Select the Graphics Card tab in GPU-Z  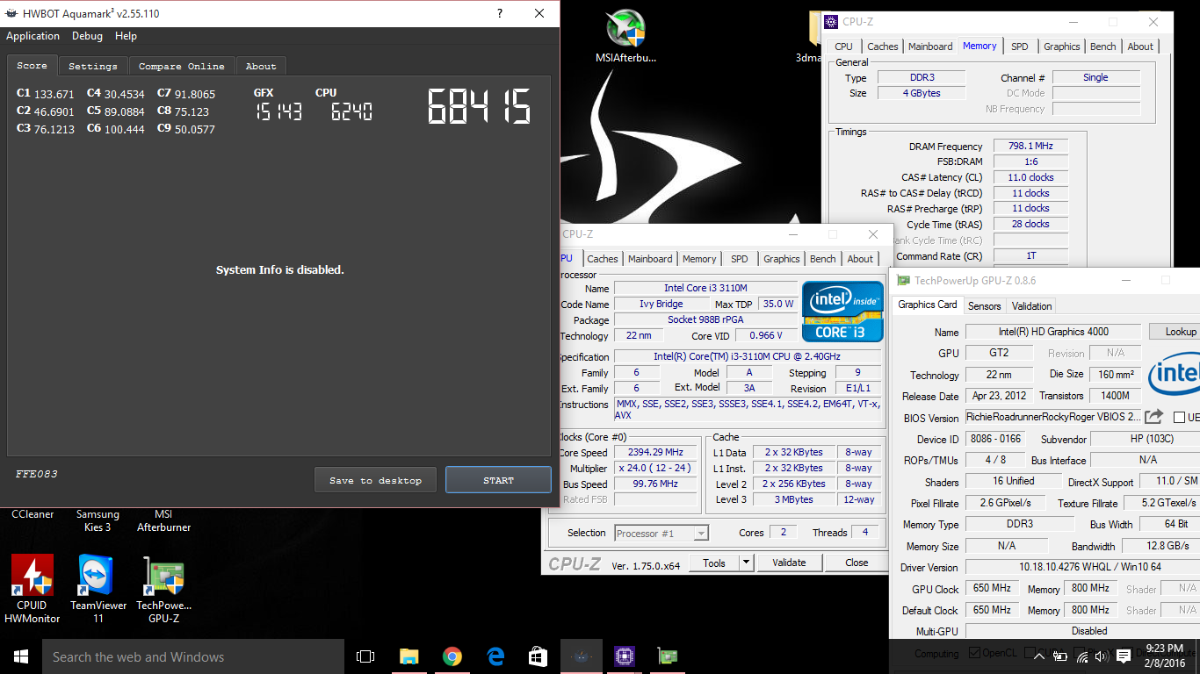coord(927,305)
